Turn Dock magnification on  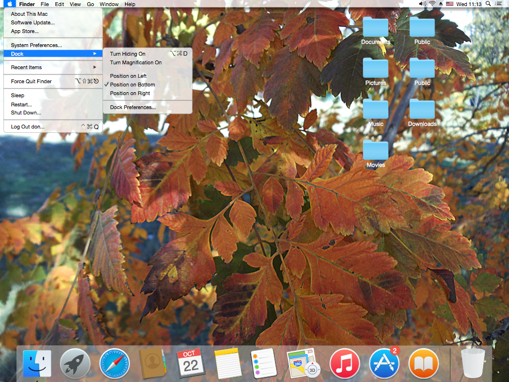coord(136,63)
